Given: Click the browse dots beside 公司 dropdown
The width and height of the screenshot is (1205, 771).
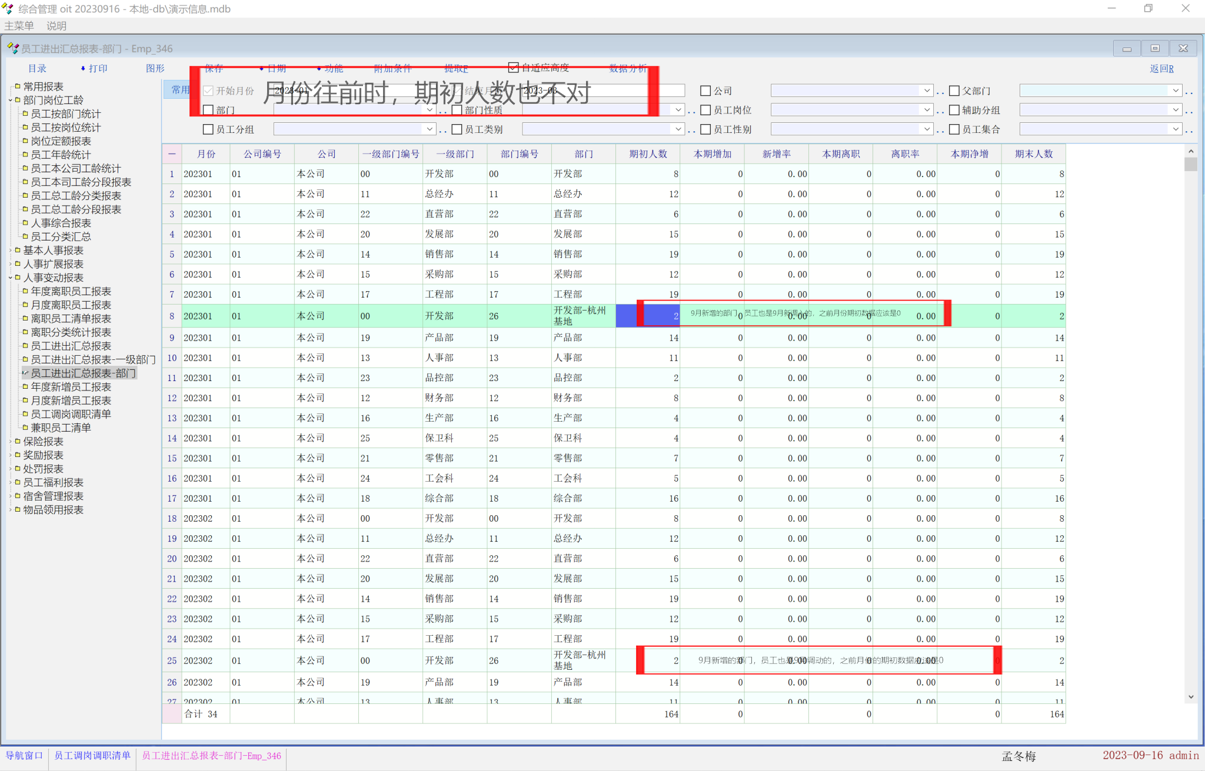Looking at the screenshot, I should (x=940, y=91).
